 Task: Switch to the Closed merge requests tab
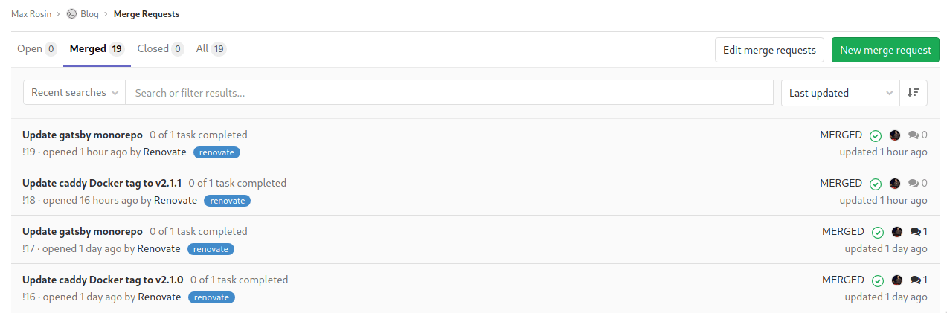click(x=160, y=49)
